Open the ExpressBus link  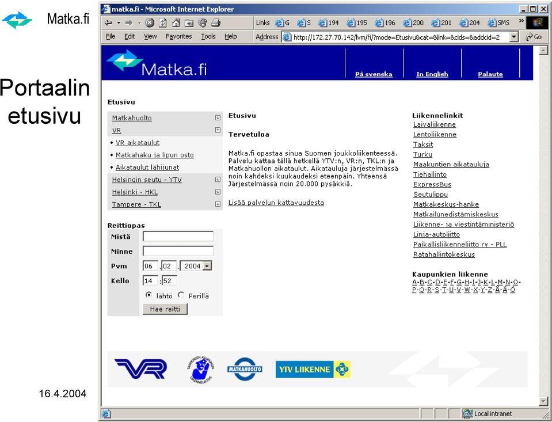[432, 184]
